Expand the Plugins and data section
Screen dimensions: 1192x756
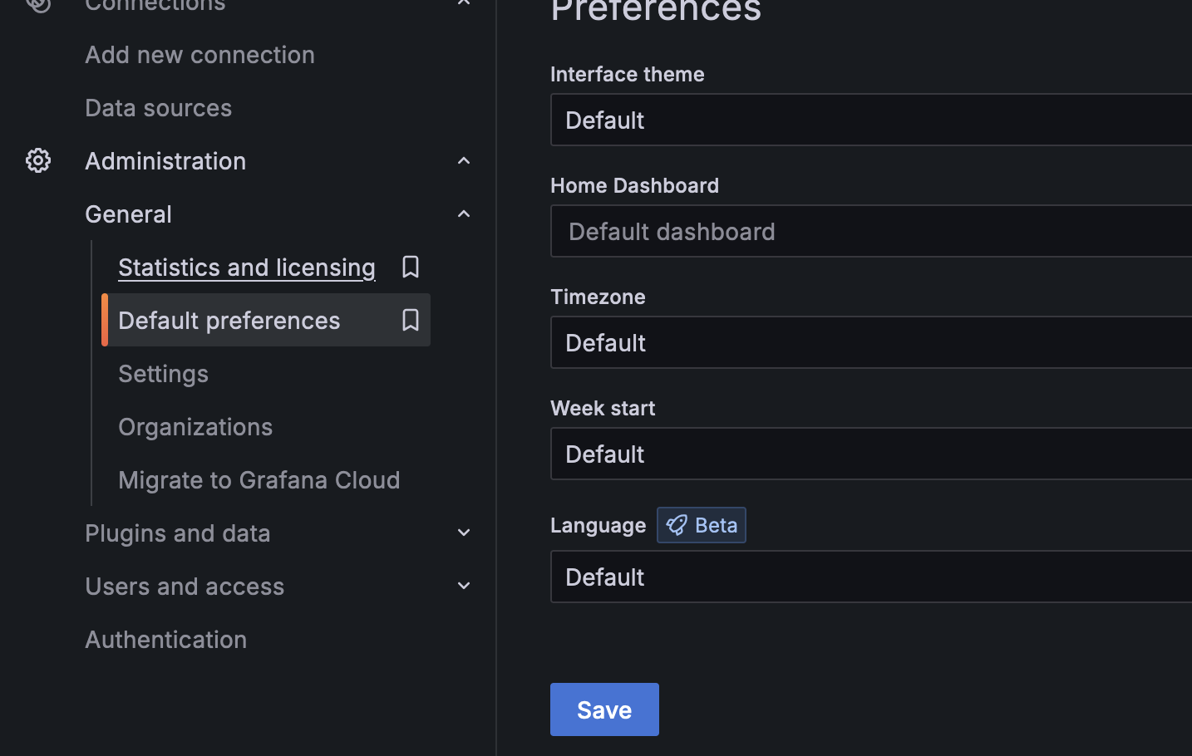(463, 533)
